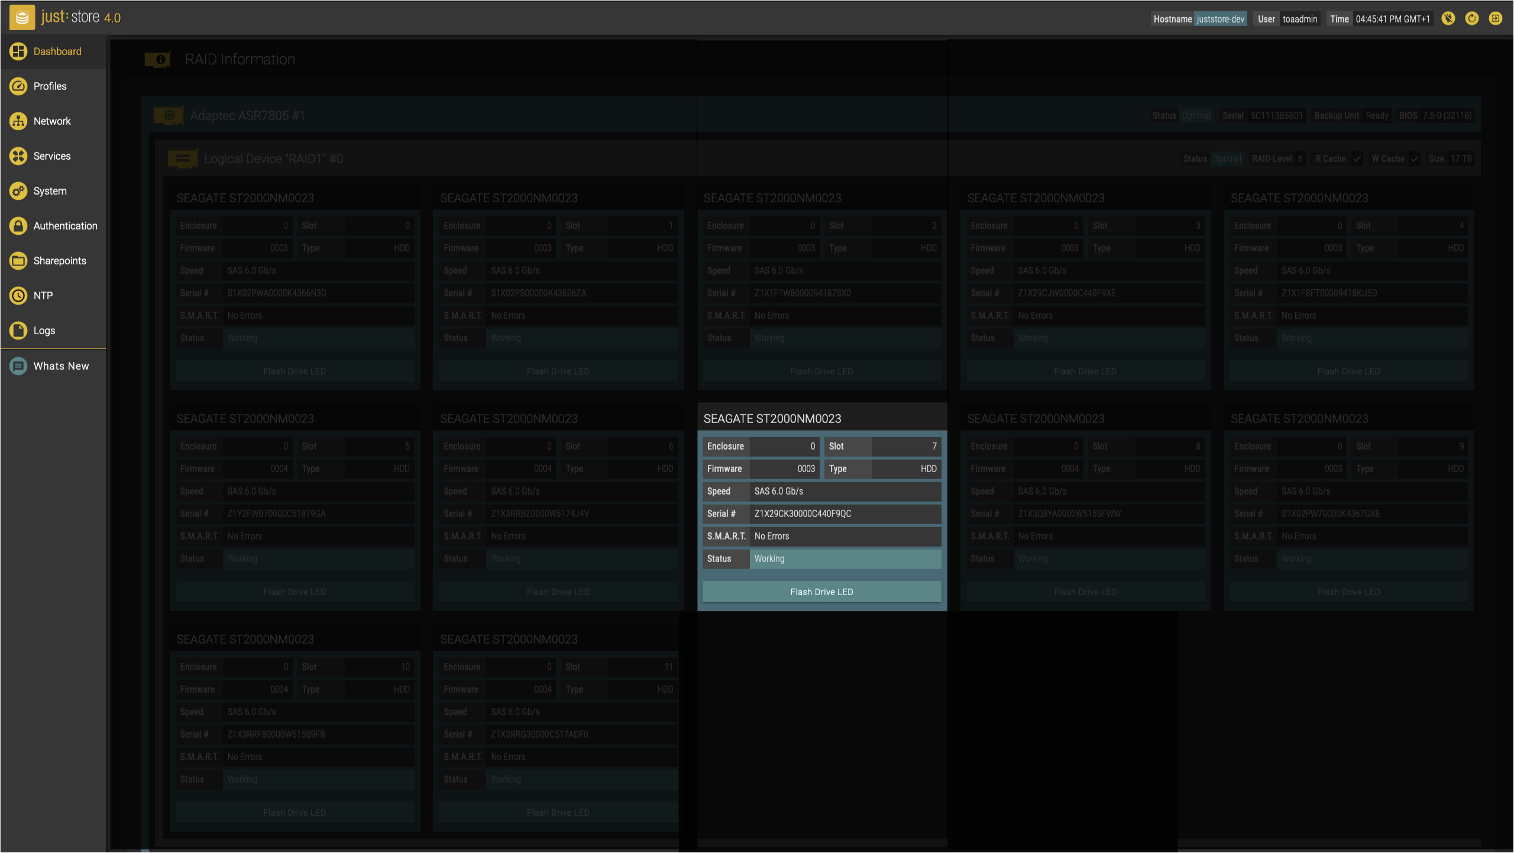Screen dimensions: 1514x853
Task: Click the Adaptec ASR7805 #1 heading
Action: click(x=247, y=116)
